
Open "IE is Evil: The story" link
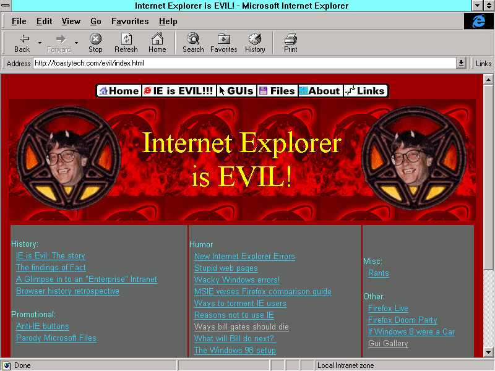pos(51,255)
